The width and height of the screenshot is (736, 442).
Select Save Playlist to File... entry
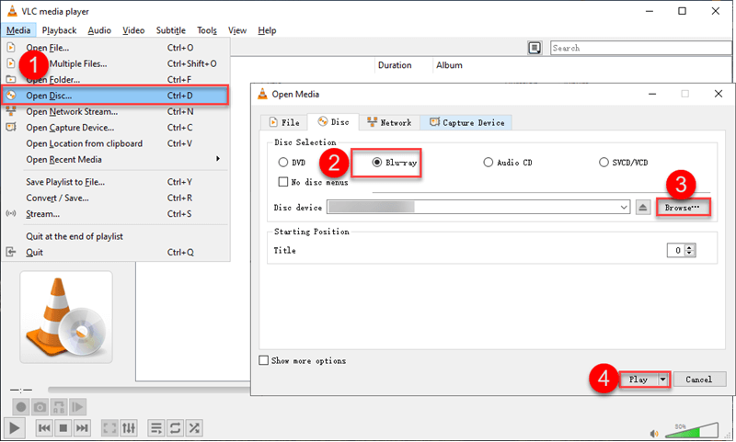click(x=115, y=182)
